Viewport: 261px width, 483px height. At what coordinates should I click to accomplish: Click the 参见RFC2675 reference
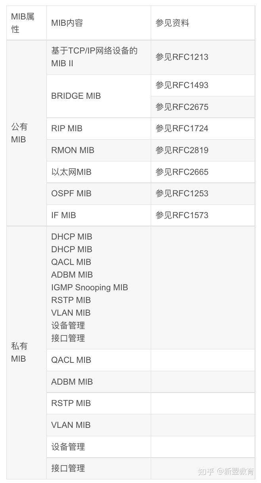(182, 107)
